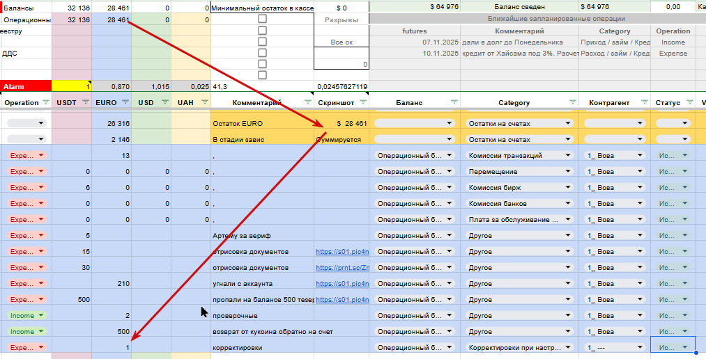Open the filter icon on Комментарий column
This screenshot has height=359, width=706.
[x=308, y=102]
